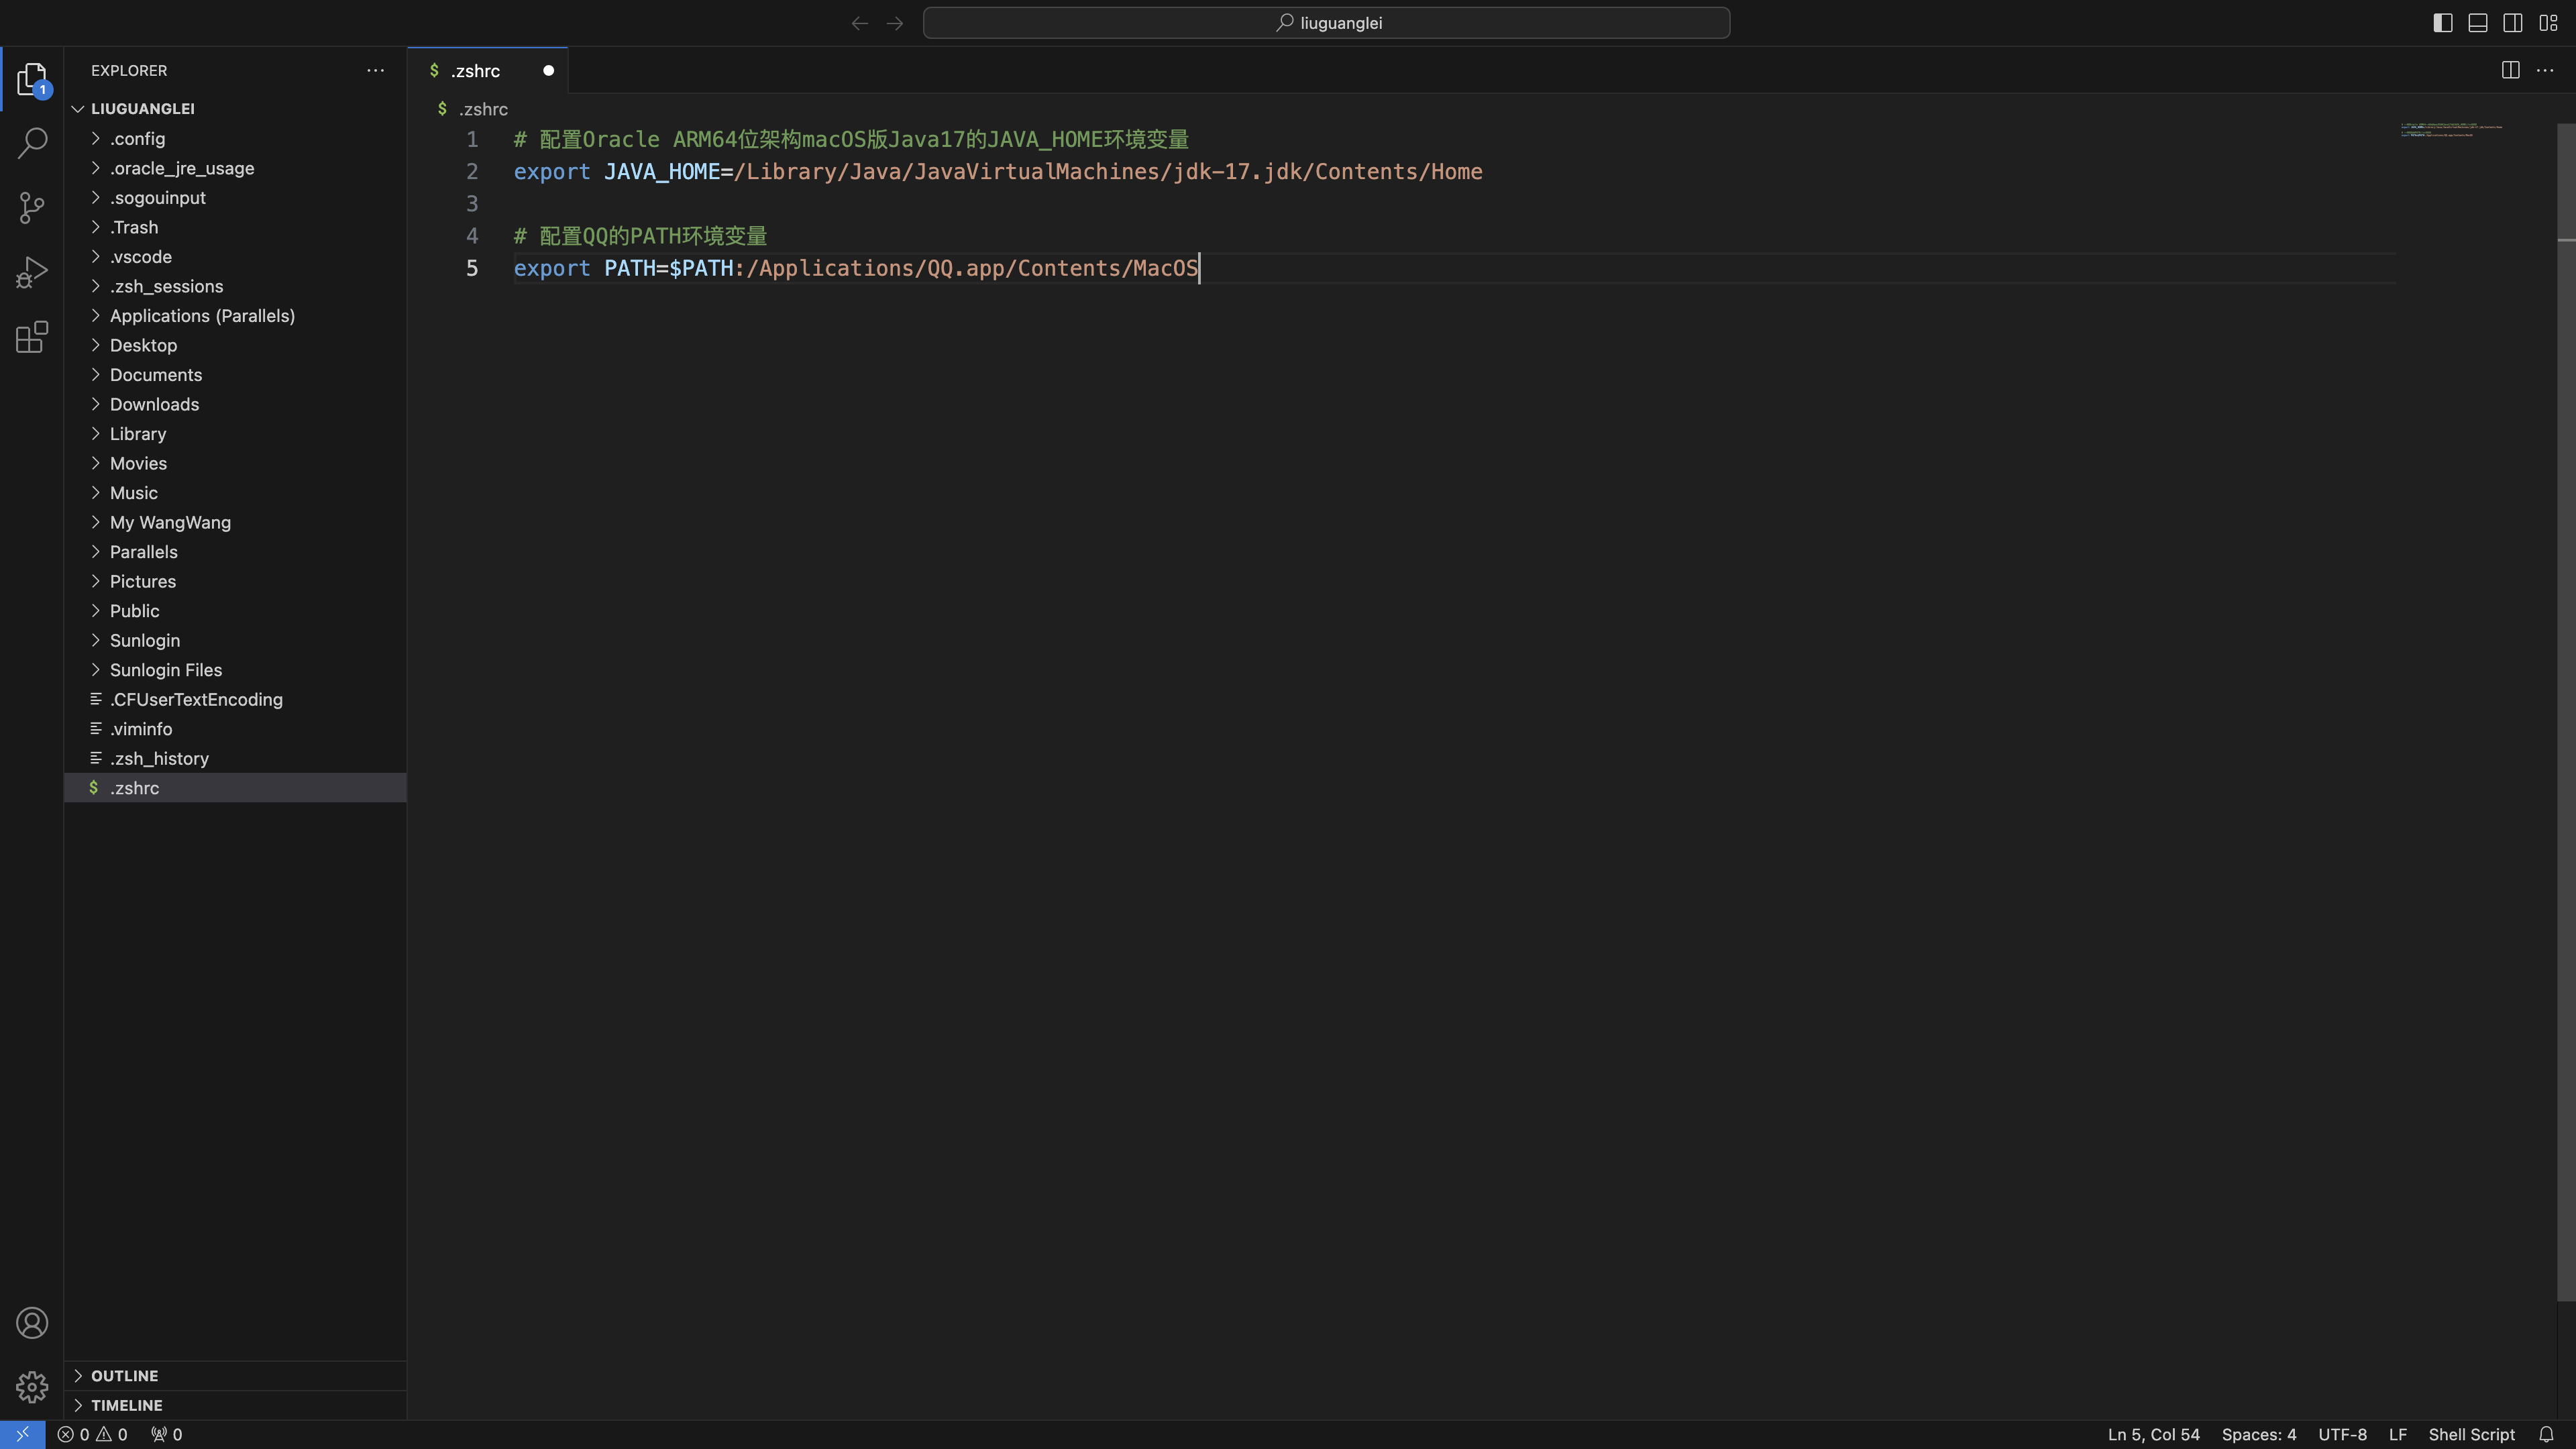Open the Accounts menu icon
This screenshot has height=1449, width=2576.
[32, 1323]
